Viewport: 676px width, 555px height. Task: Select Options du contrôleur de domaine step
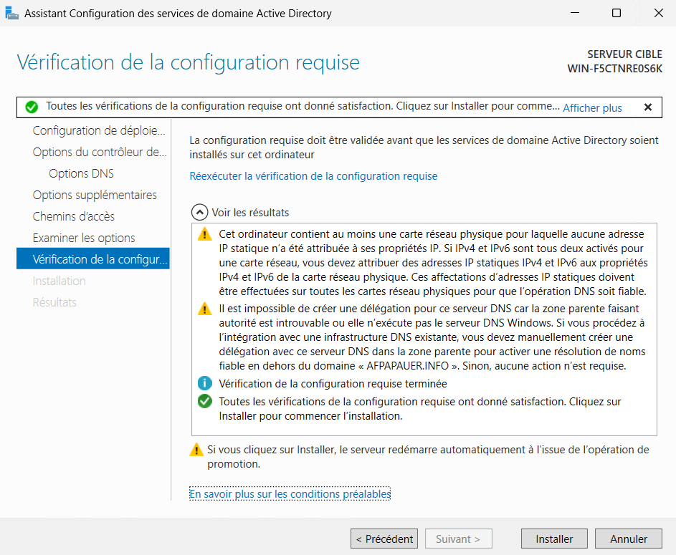click(x=99, y=152)
